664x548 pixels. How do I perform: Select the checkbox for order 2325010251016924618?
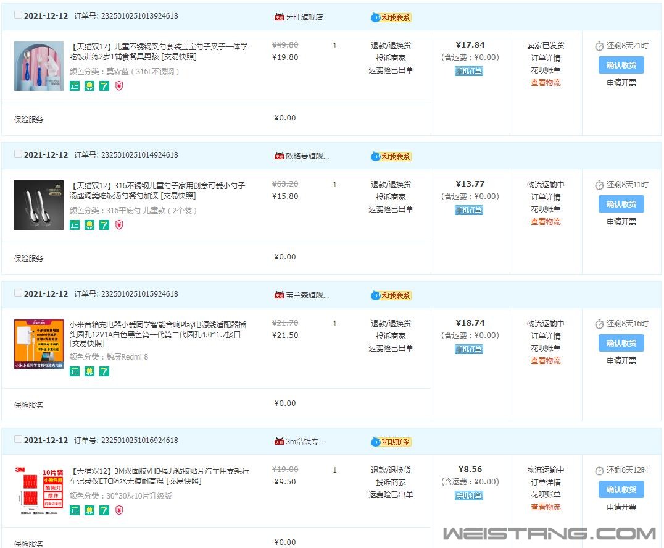[19, 439]
